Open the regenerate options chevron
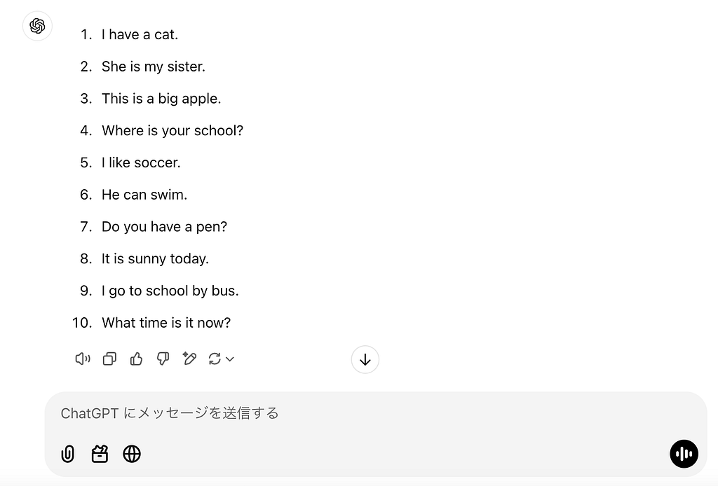The height and width of the screenshot is (486, 718). pyautogui.click(x=229, y=359)
